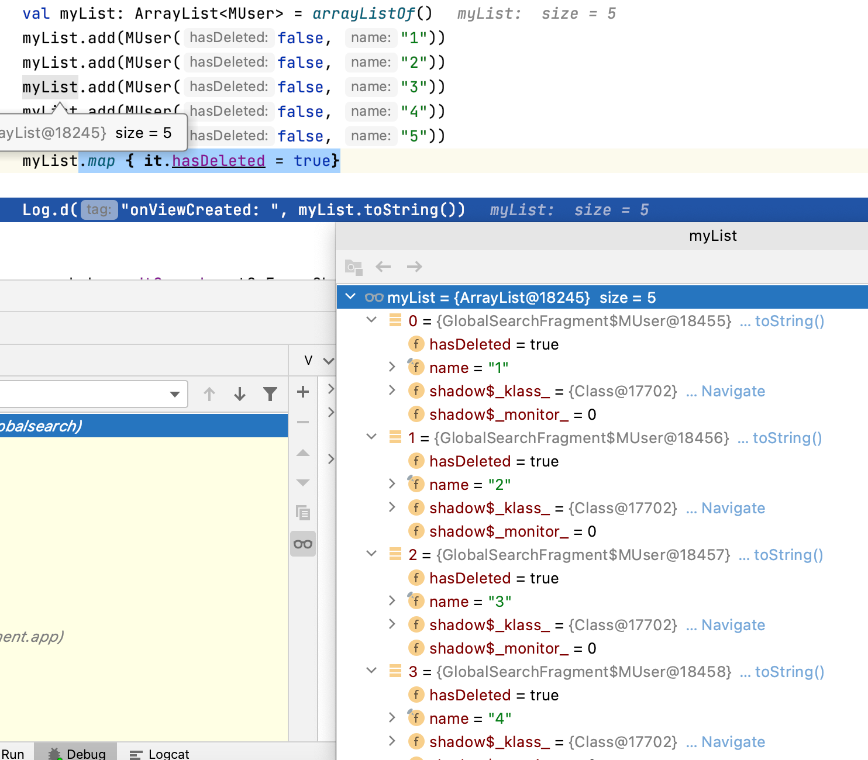The image size is (868, 760).
Task: Click the duplicate watch copy icon
Action: (303, 513)
